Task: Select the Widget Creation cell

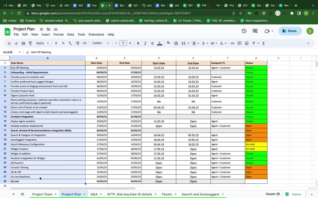Action: coord(48,149)
